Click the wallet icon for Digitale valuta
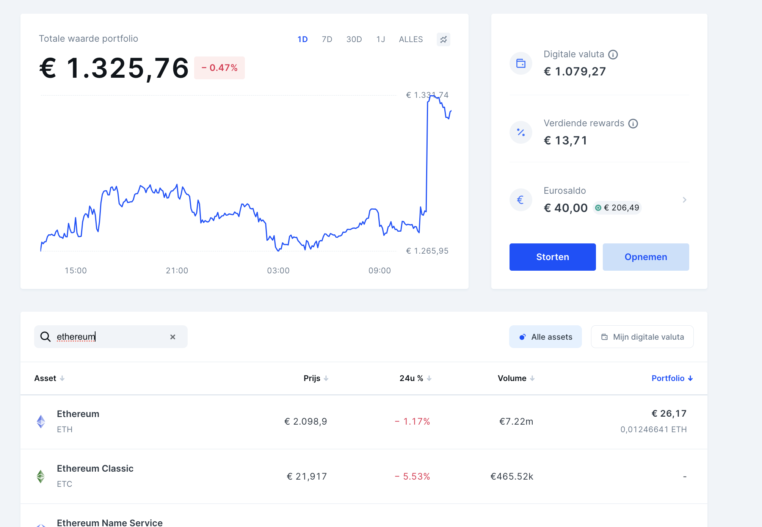This screenshot has width=762, height=527. click(521, 63)
